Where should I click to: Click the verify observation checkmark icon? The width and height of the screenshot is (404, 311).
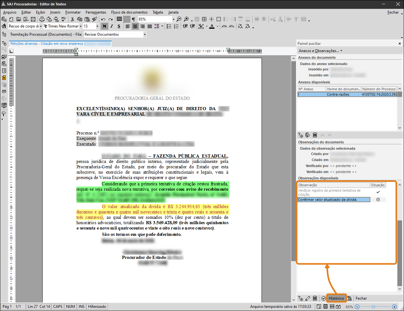click(323, 298)
